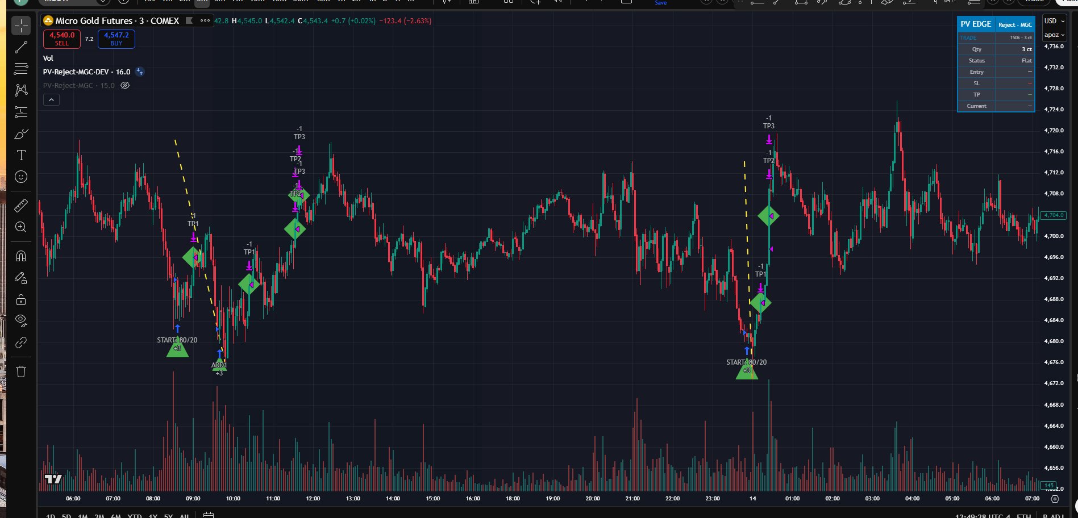Click the 4,540.0 SELL button

62,39
